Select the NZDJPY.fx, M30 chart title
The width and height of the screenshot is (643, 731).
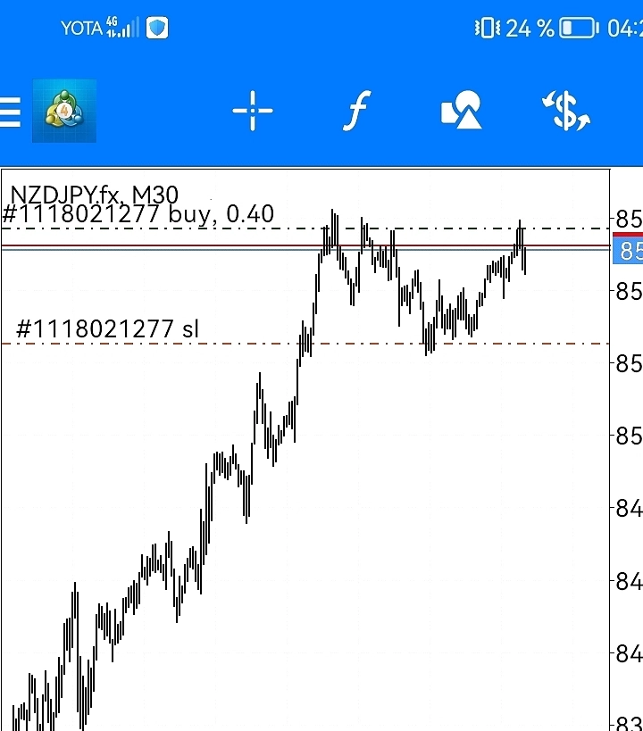[x=95, y=194]
